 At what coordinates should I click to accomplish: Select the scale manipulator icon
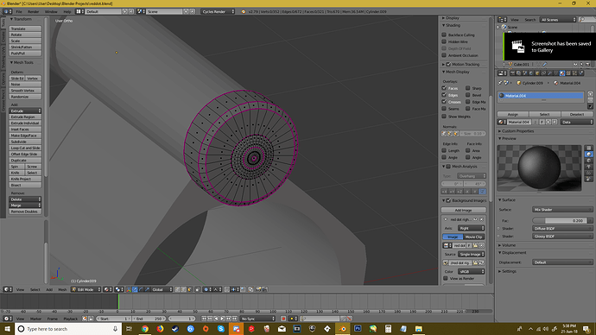pos(147,289)
